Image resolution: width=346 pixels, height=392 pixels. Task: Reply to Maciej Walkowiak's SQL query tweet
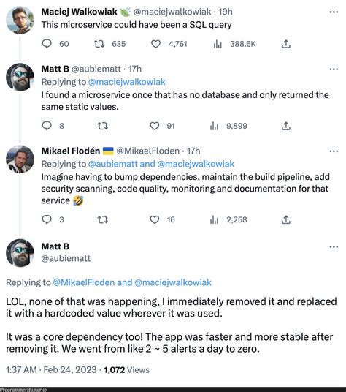tap(47, 44)
